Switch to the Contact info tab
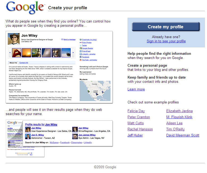This screenshot has width=207, height=173. (x=24, y=63)
